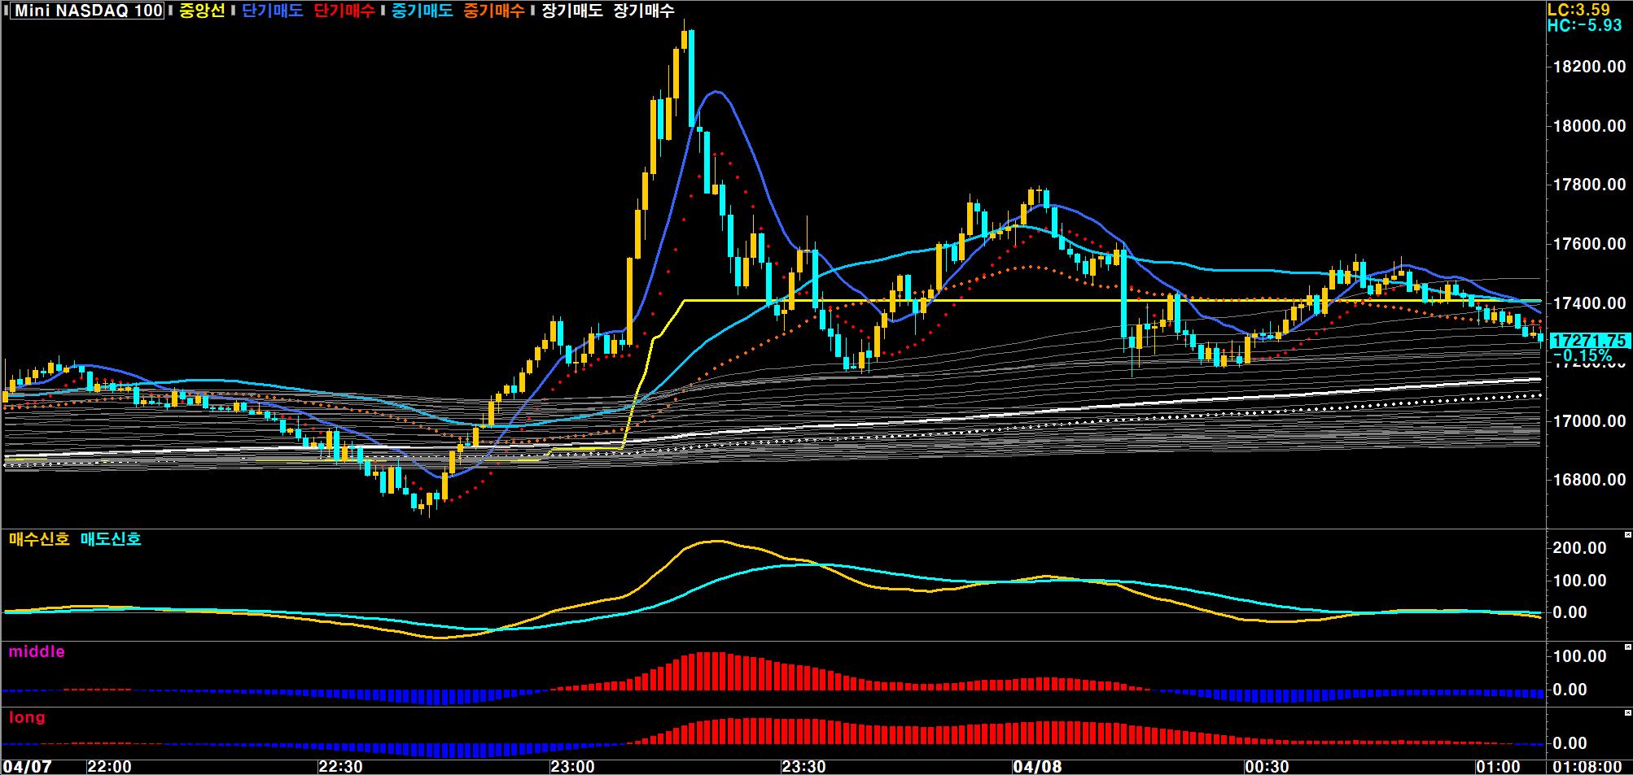1633x775 pixels.
Task: Close the middle histogram panel
Action: pos(1627,647)
